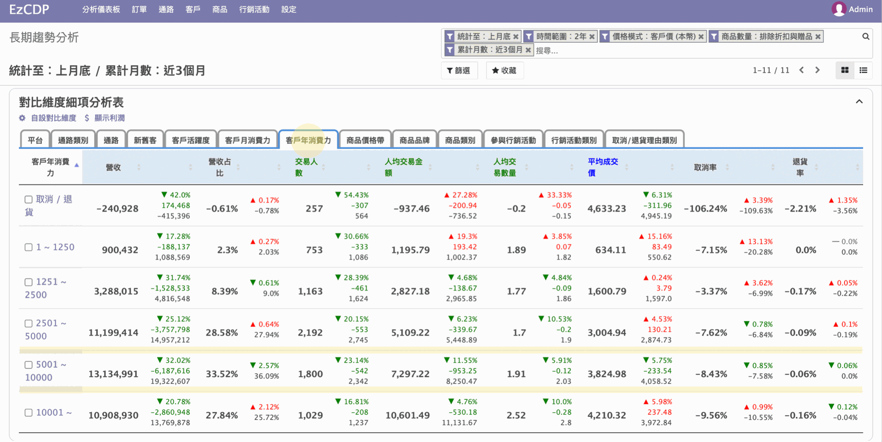Click revenue share value 33.52%
The height and width of the screenshot is (442, 882).
tap(222, 374)
